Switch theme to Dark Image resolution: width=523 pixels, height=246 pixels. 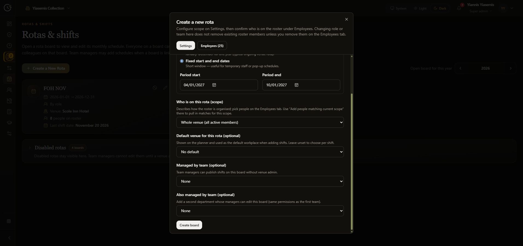tap(440, 8)
